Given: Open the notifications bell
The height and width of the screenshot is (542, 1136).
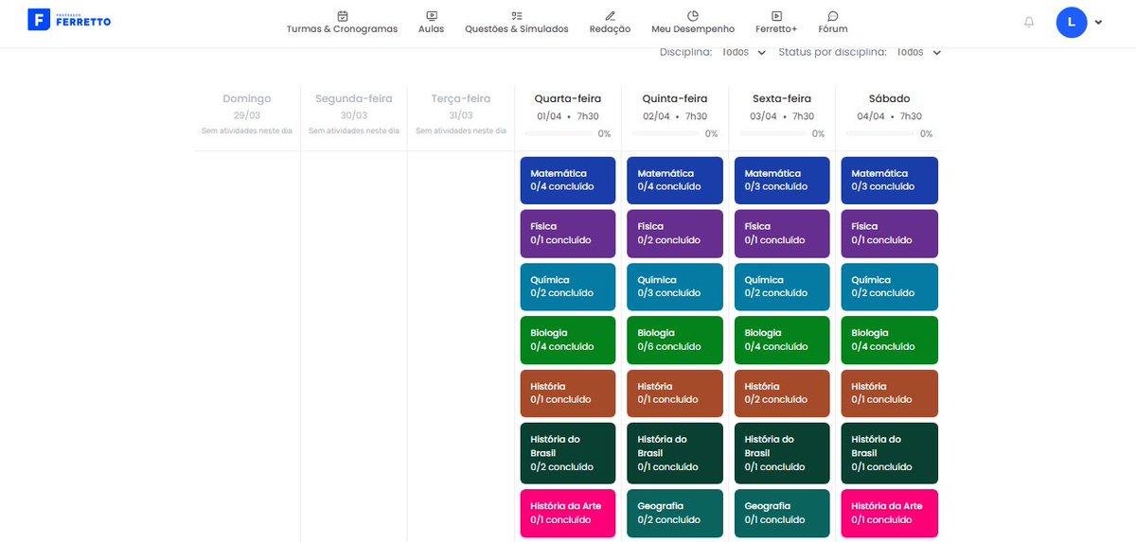Looking at the screenshot, I should (1029, 22).
